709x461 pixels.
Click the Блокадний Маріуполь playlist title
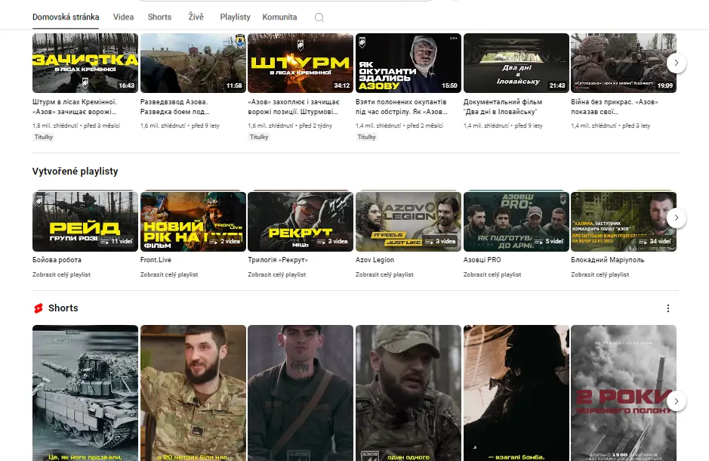tap(607, 260)
